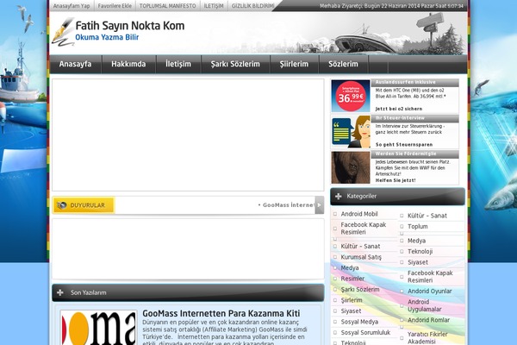Open left column Facebook Kapak Resimleri category
Viewport: 517px width, 345px height.
tap(364, 228)
